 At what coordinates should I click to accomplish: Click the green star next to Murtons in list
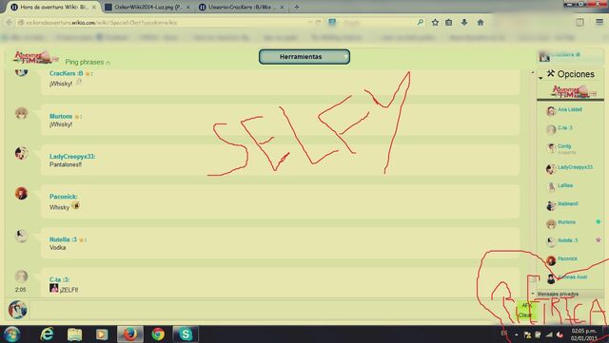pyautogui.click(x=599, y=221)
